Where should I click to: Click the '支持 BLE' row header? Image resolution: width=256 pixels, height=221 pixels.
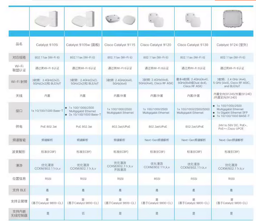[x=19, y=190]
